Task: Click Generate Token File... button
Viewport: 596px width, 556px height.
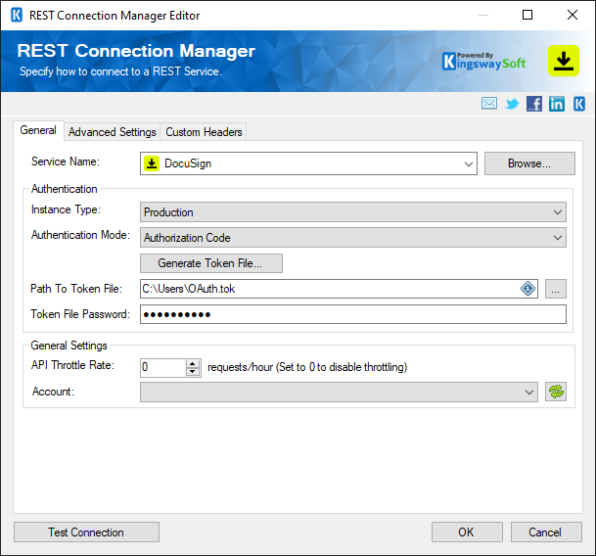Action: 211,263
